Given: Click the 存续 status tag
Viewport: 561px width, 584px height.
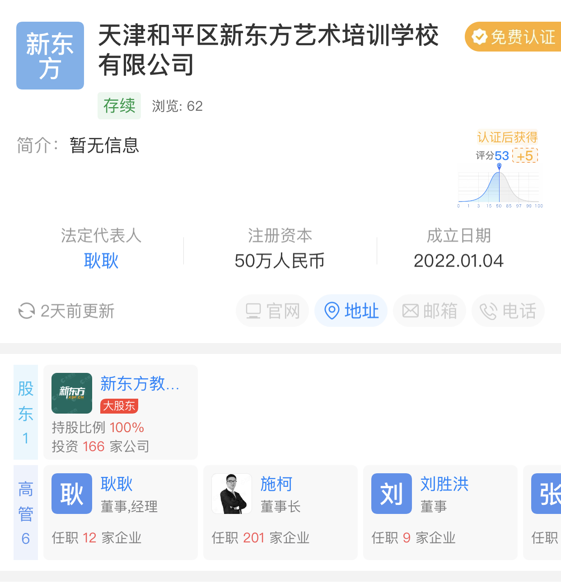Looking at the screenshot, I should 119,106.
